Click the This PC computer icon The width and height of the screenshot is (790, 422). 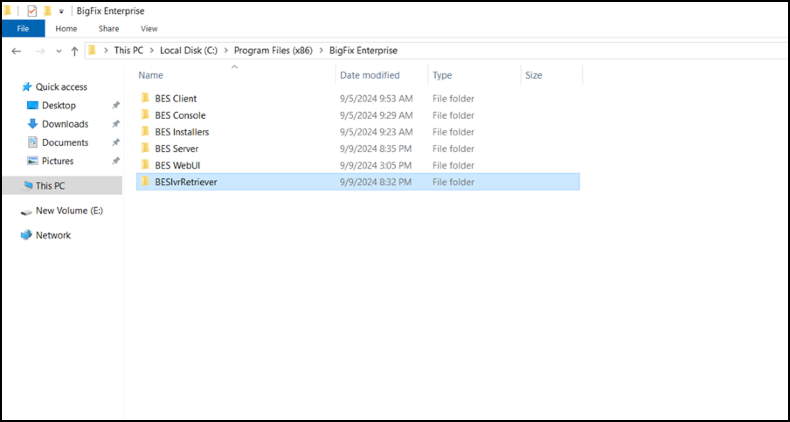[x=28, y=185]
